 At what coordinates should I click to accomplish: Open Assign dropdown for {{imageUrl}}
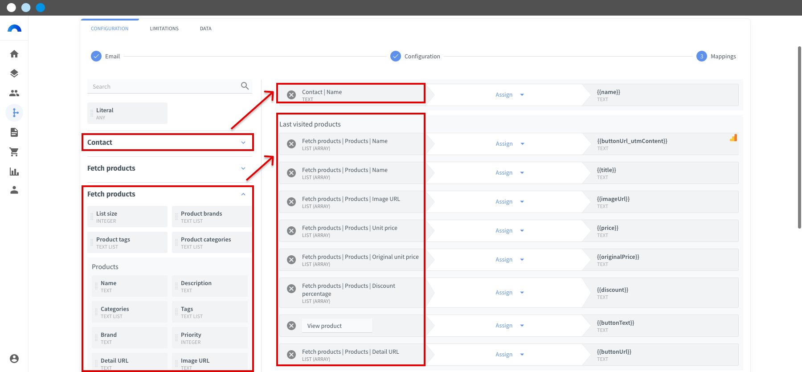coord(510,202)
